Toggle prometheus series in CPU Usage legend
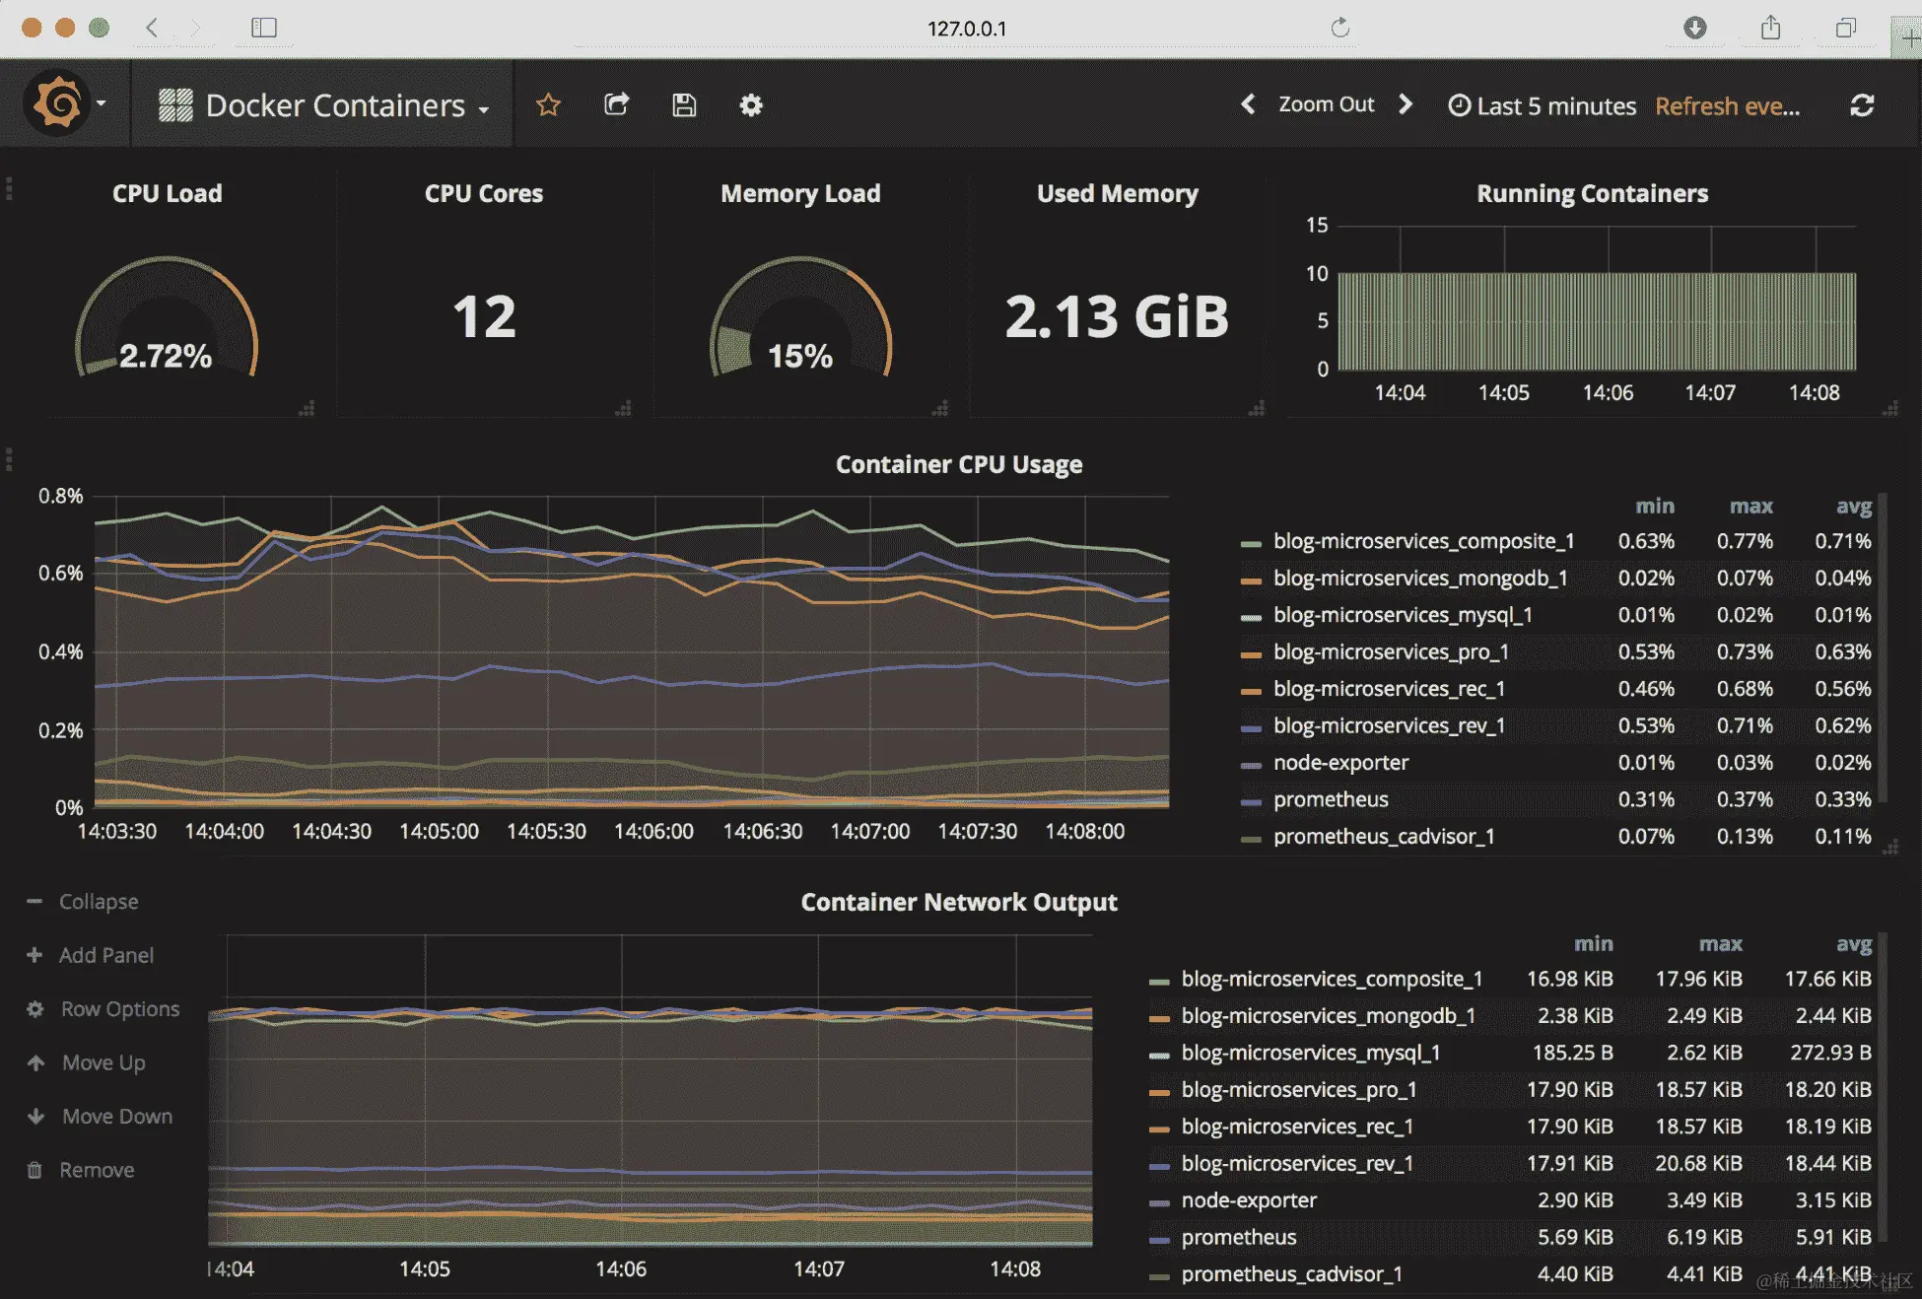 [x=1330, y=799]
